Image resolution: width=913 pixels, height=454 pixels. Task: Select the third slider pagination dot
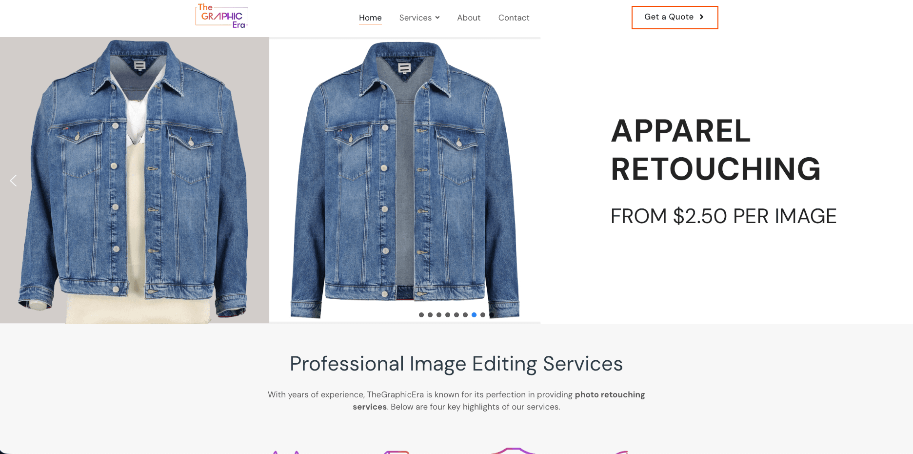(x=439, y=315)
